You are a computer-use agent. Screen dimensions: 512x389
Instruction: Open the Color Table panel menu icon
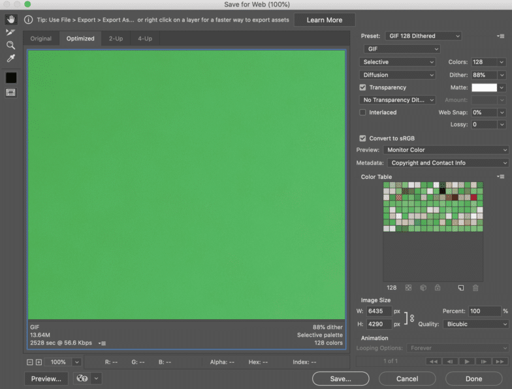[501, 177]
